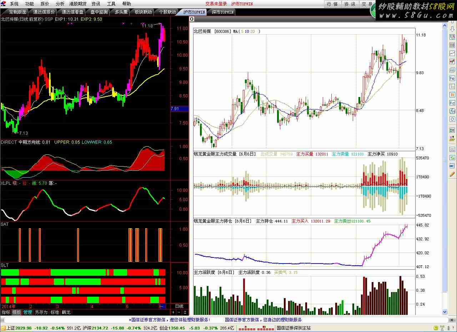The width and height of the screenshot is (457, 332).
Task: Click the tree-structure icon in sidebar
Action: pos(452,86)
